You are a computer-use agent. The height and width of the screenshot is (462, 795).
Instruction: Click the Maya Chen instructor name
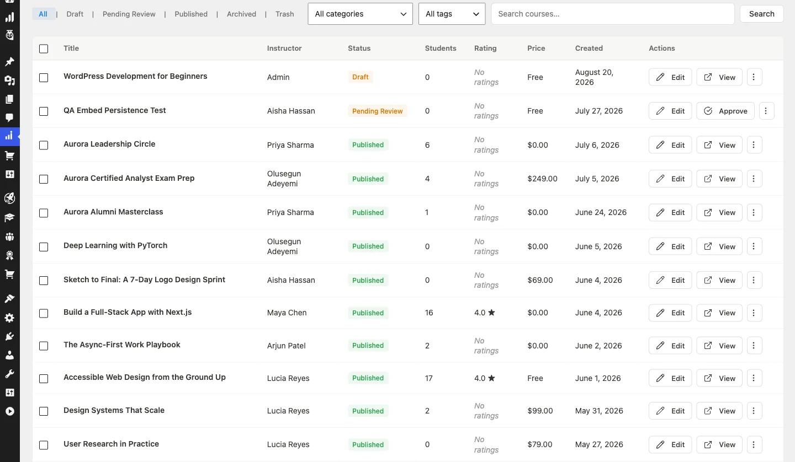click(x=287, y=313)
